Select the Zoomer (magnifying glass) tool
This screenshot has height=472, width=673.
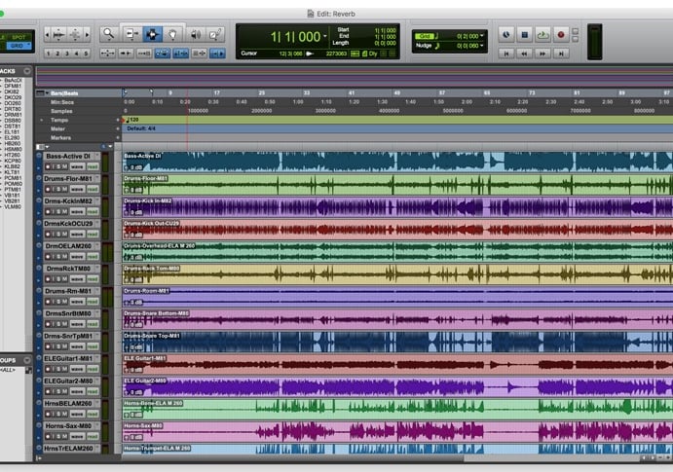pos(109,34)
